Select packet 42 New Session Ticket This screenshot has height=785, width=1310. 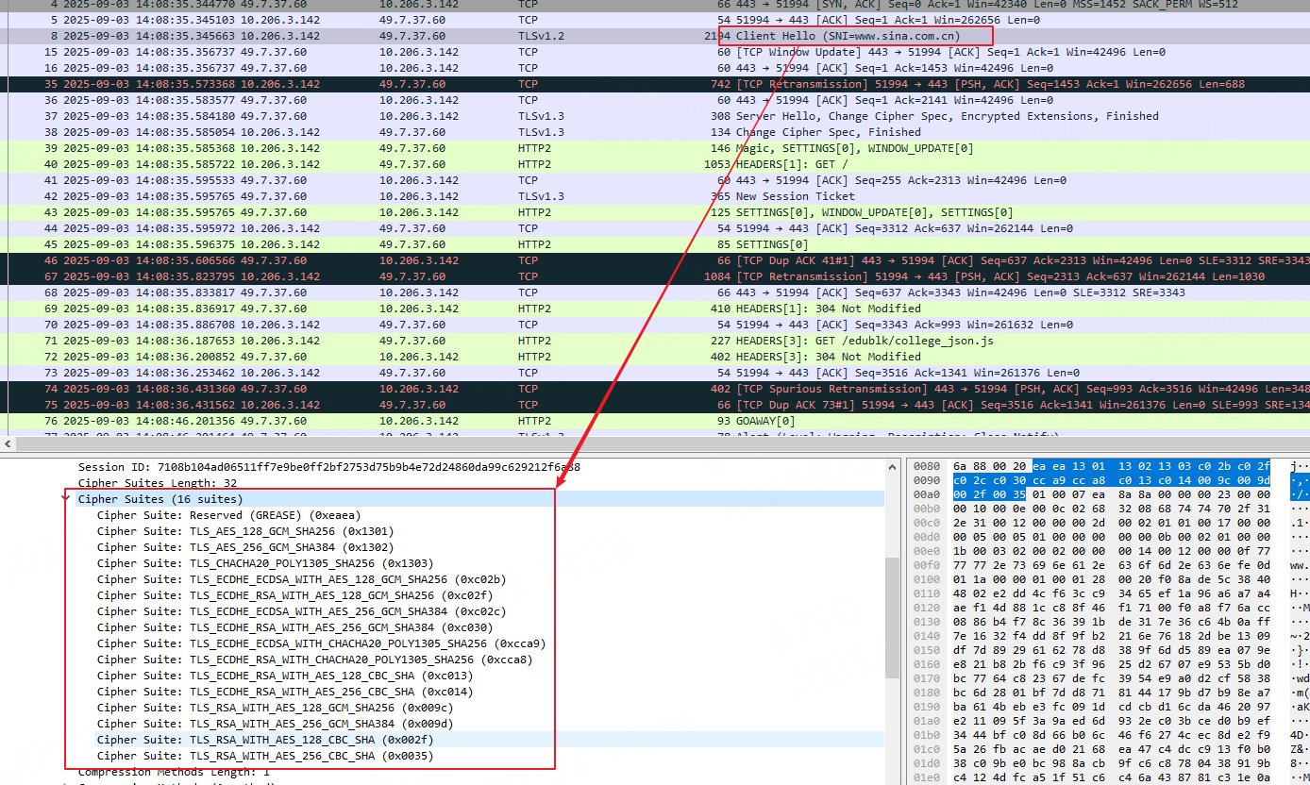(x=655, y=196)
